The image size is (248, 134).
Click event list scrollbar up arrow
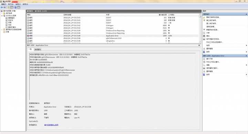click(x=200, y=14)
